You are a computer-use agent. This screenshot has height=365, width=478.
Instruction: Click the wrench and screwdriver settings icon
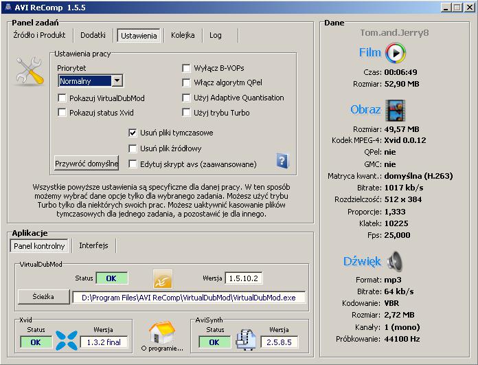click(30, 71)
